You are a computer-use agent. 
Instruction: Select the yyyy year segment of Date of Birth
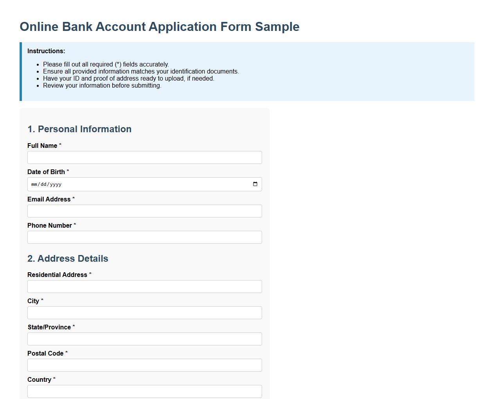point(56,184)
